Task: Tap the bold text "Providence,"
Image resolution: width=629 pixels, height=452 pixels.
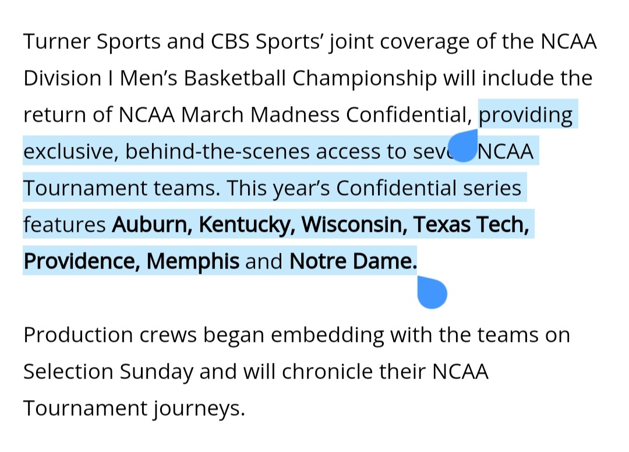Action: pyautogui.click(x=82, y=261)
